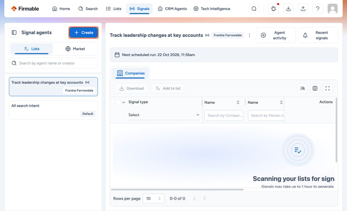
Task: Click the table vertical scrollbar
Action: point(336,130)
